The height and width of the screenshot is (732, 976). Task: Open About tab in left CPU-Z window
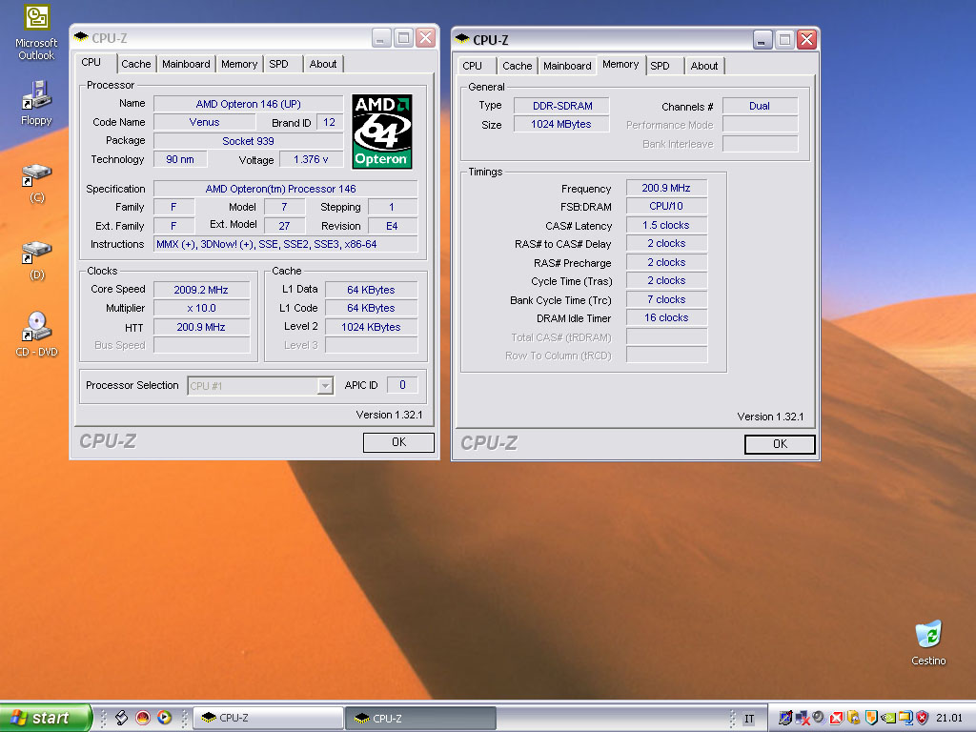[x=323, y=64]
